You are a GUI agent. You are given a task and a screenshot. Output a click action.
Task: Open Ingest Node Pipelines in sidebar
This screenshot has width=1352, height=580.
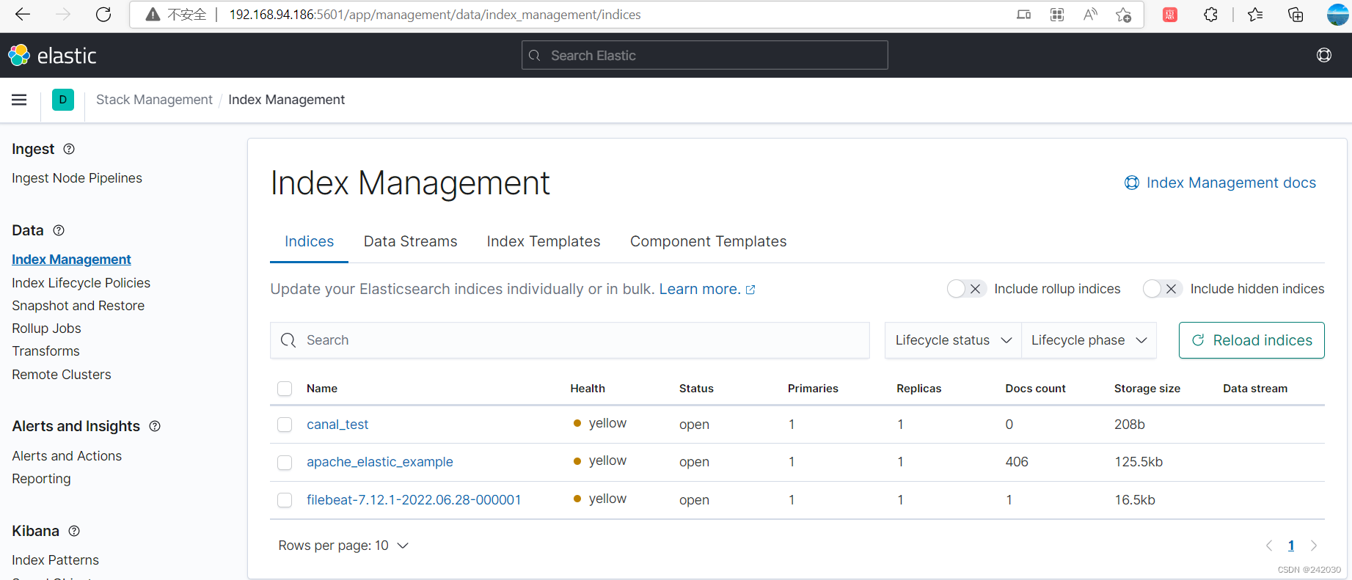tap(77, 178)
